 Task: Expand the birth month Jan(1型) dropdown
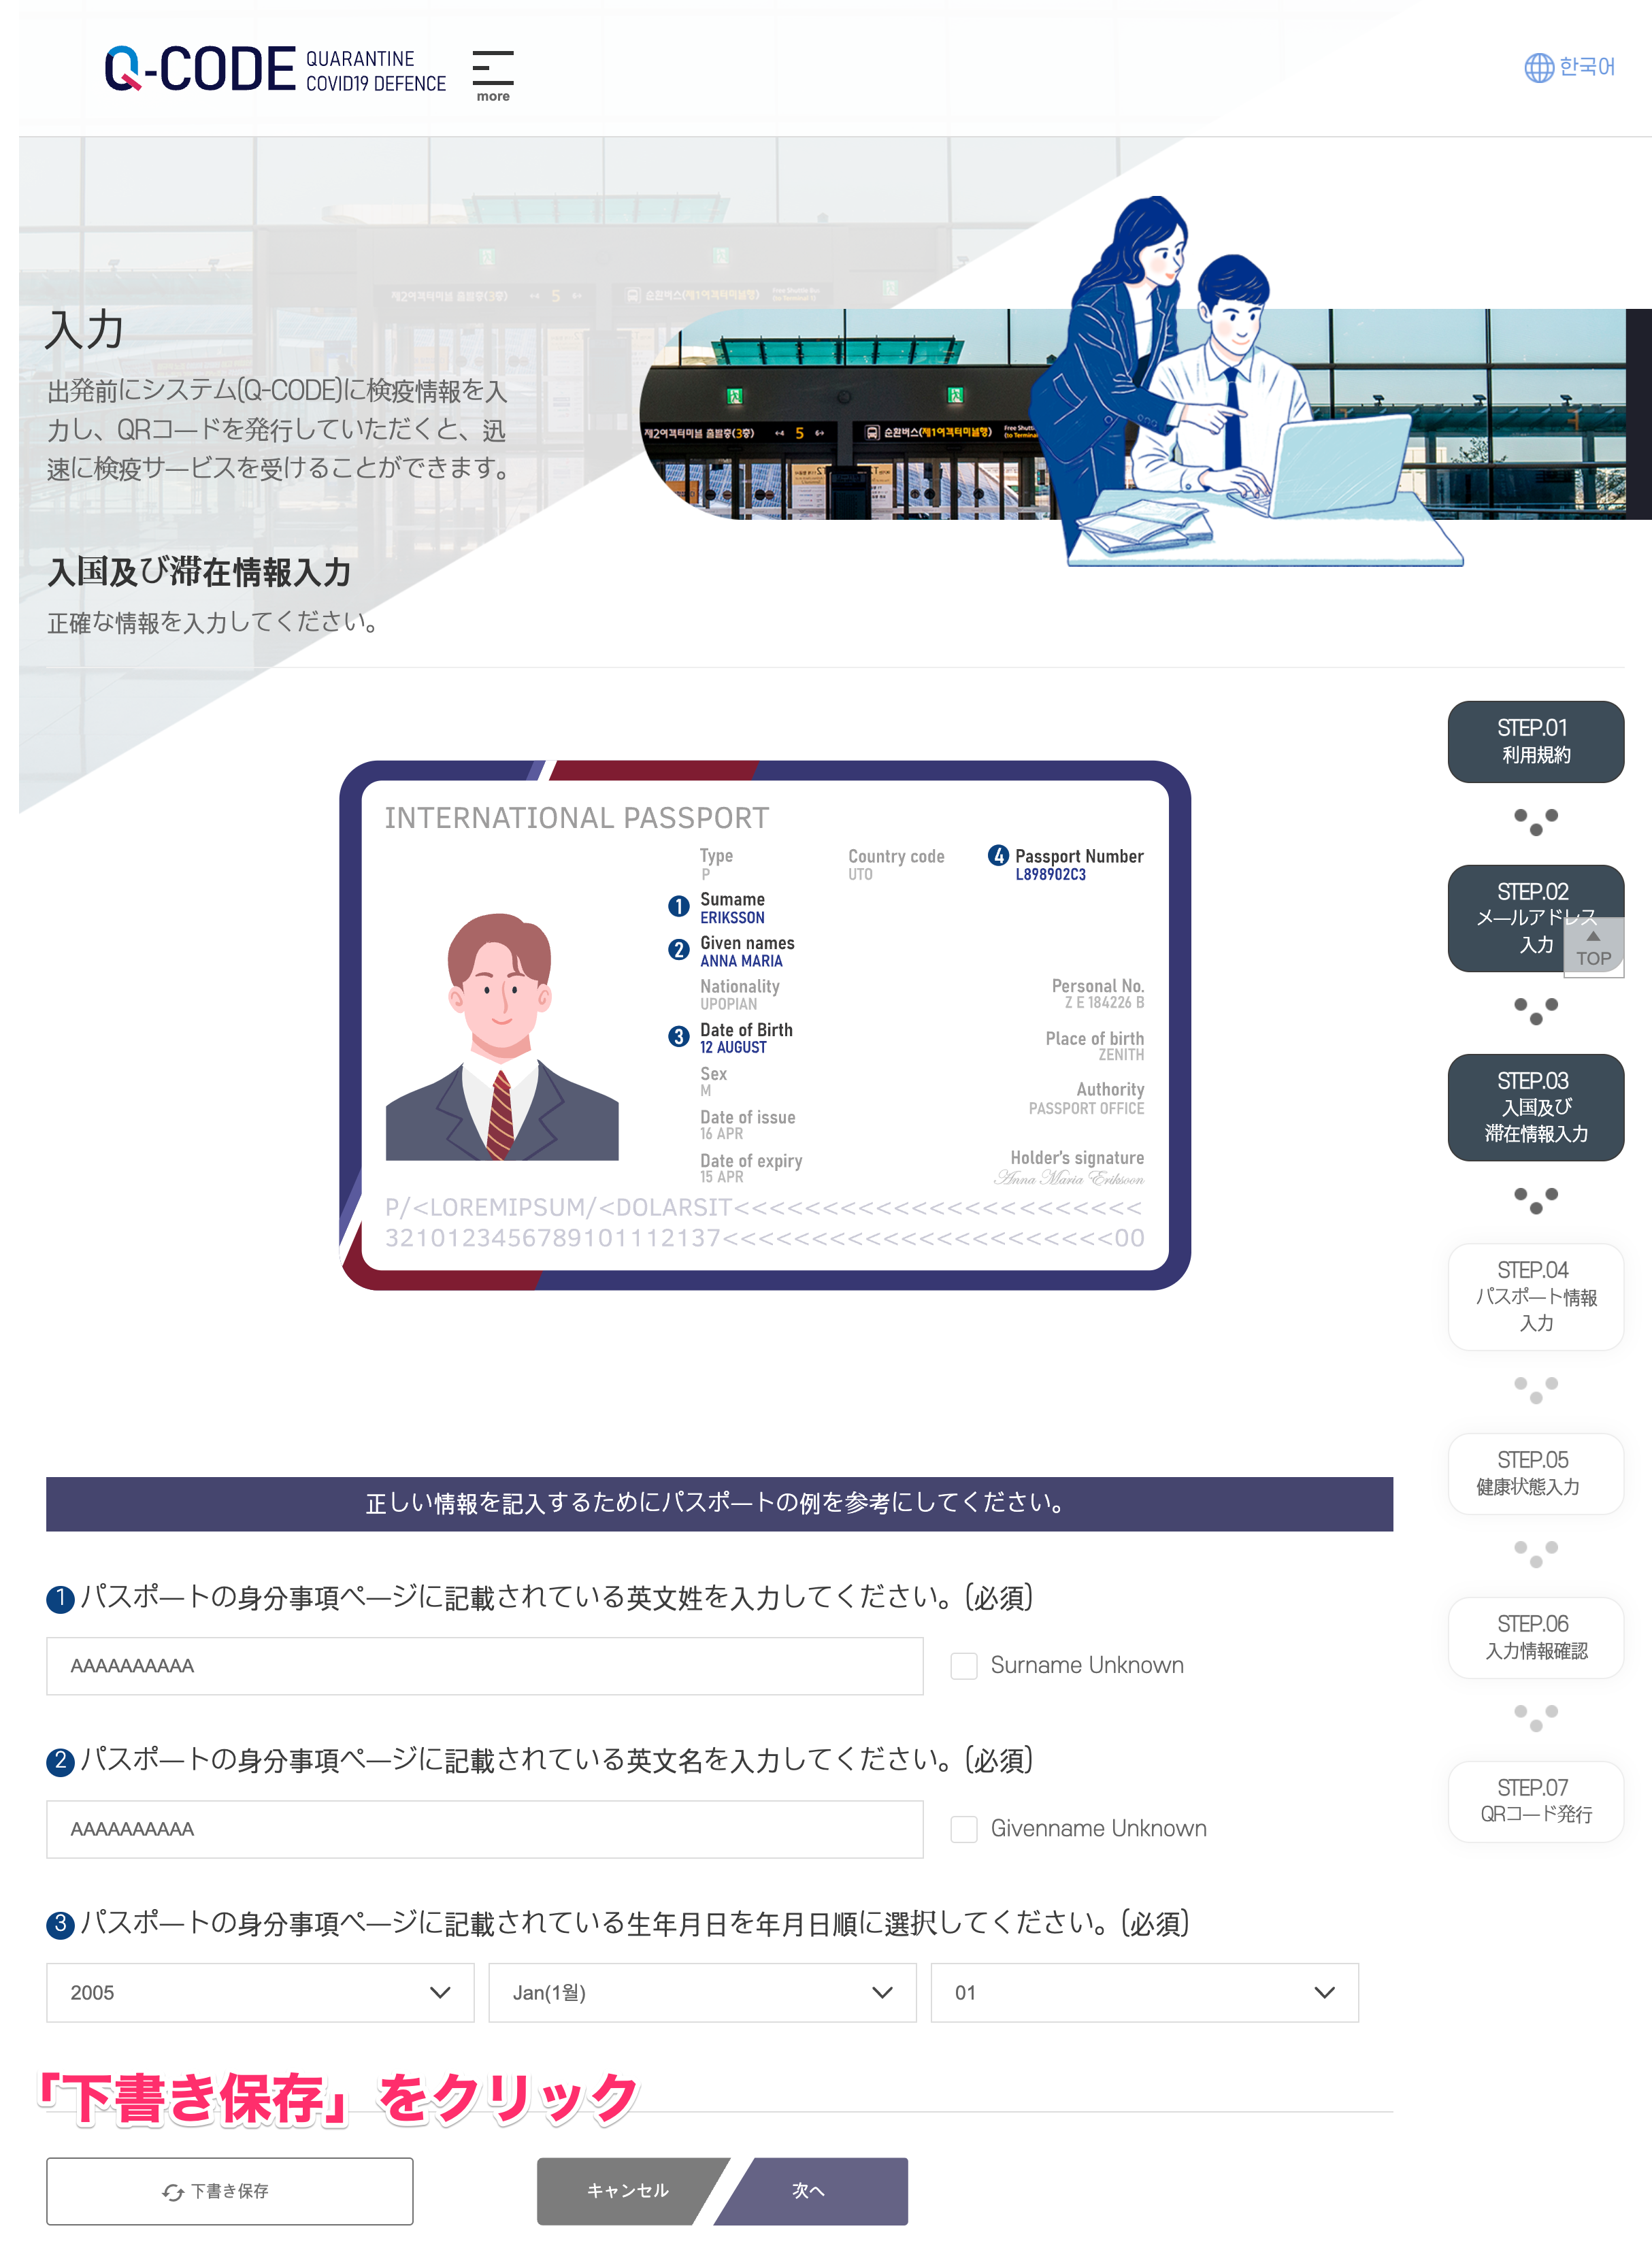[x=699, y=1992]
